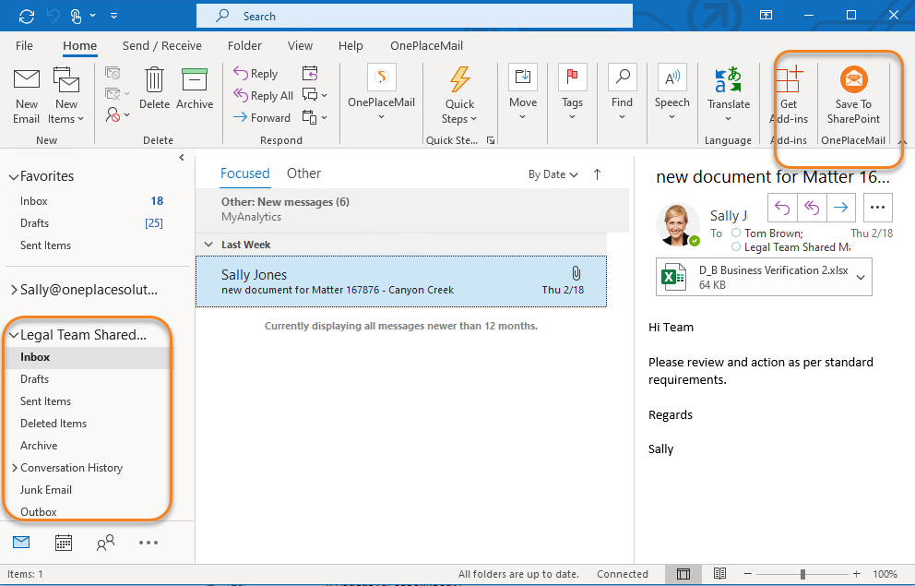The width and height of the screenshot is (915, 586).
Task: Open the More respond actions icon
Action: pyautogui.click(x=315, y=116)
